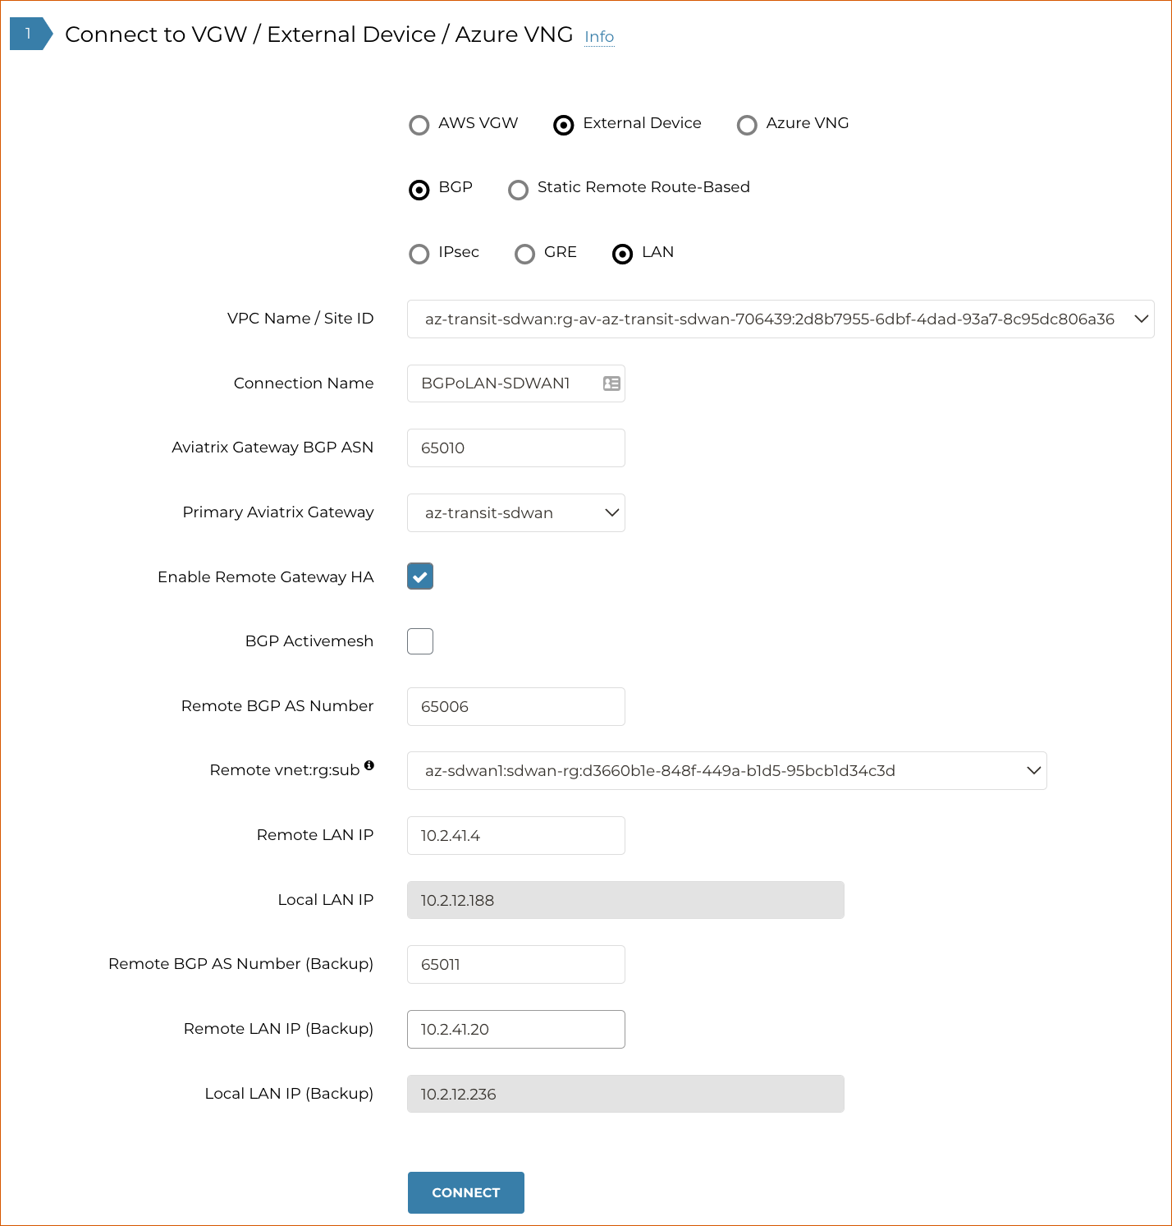Select the IPsec tunnel option
This screenshot has height=1226, width=1172.
(x=419, y=254)
